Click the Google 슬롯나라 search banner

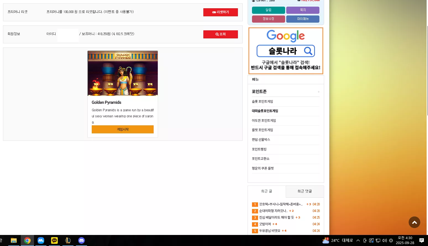(x=286, y=51)
